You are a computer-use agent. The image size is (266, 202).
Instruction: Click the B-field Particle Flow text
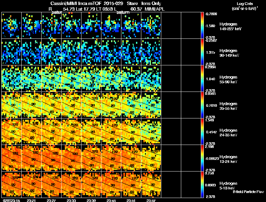tap(248, 192)
